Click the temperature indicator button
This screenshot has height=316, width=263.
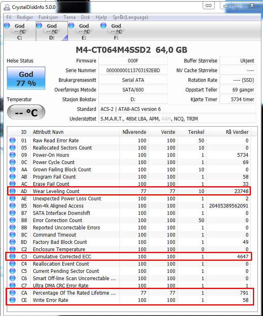point(26,112)
